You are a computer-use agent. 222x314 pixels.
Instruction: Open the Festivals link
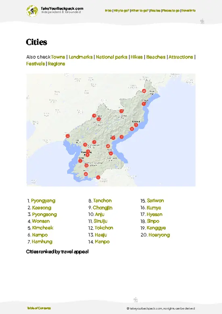(x=36, y=64)
